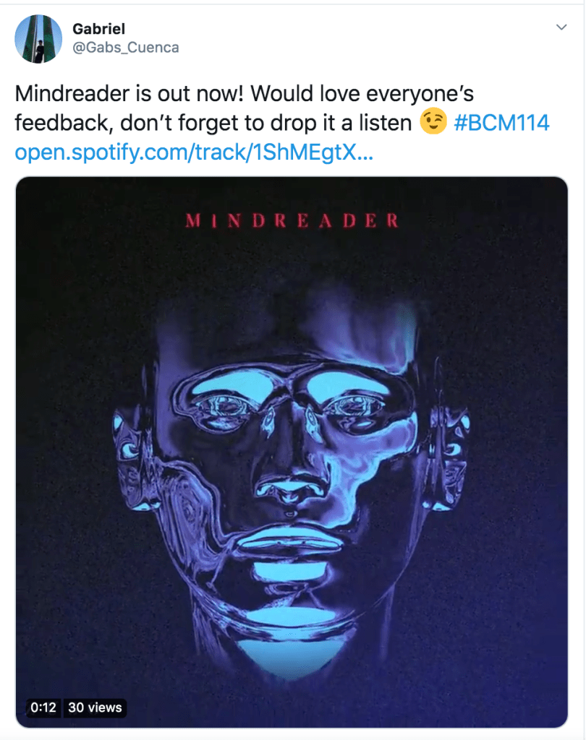The height and width of the screenshot is (740, 586).
Task: Click the word 'feedback' in the tweet
Action: click(63, 123)
